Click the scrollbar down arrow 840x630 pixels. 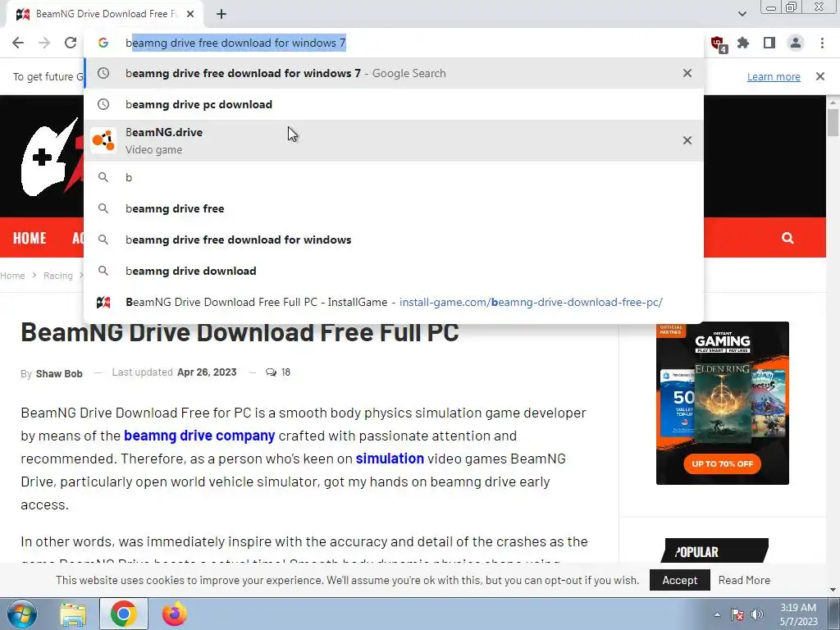pyautogui.click(x=833, y=590)
